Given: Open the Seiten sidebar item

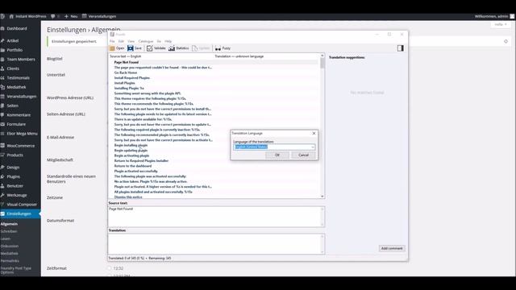Looking at the screenshot, I should [x=20, y=106].
